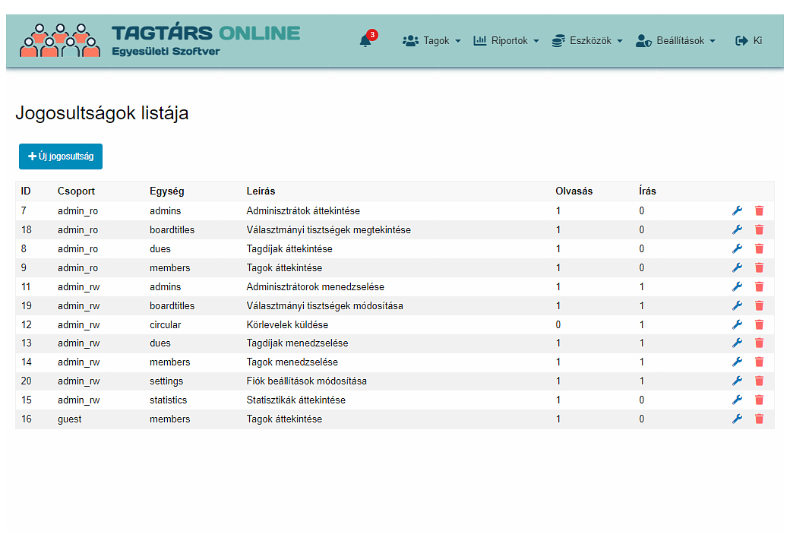This screenshot has height=547, width=790.
Task: Click the circular unit cell
Action: 166,325
